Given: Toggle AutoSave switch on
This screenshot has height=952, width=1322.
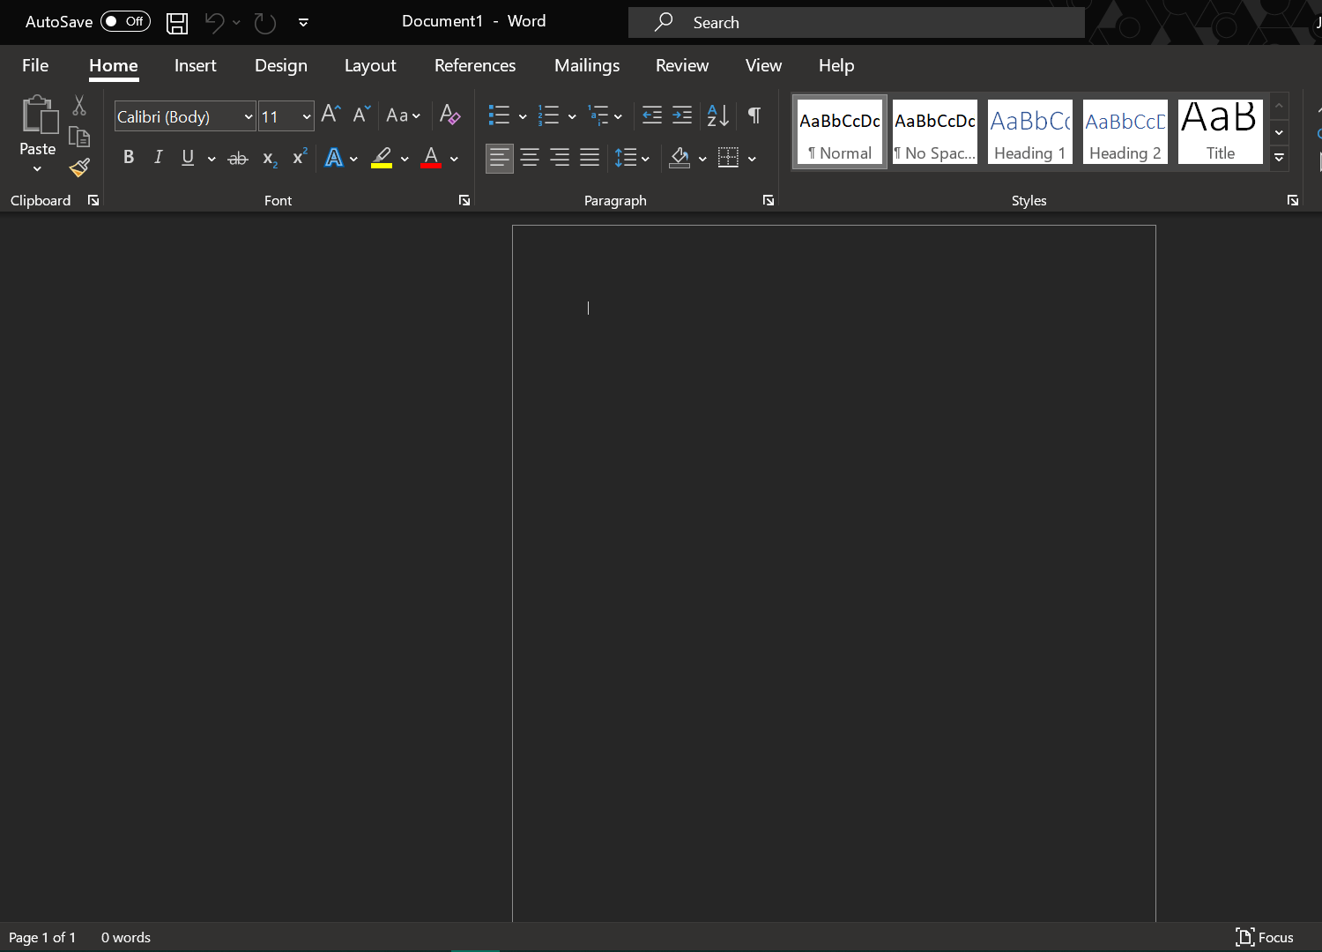Looking at the screenshot, I should pos(125,21).
